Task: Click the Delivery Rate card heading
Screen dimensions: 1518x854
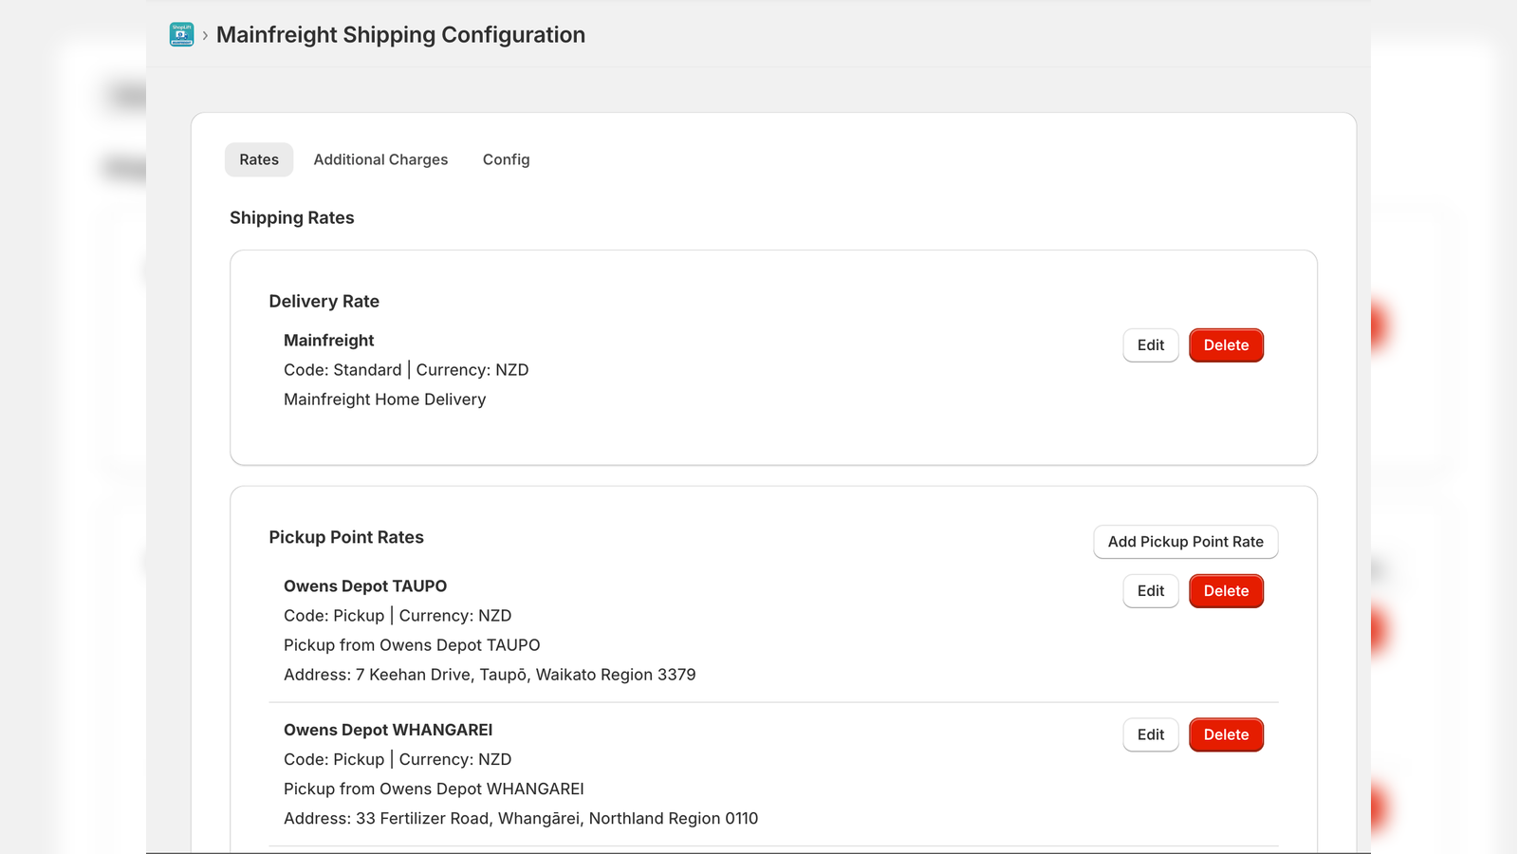Action: pyautogui.click(x=324, y=301)
